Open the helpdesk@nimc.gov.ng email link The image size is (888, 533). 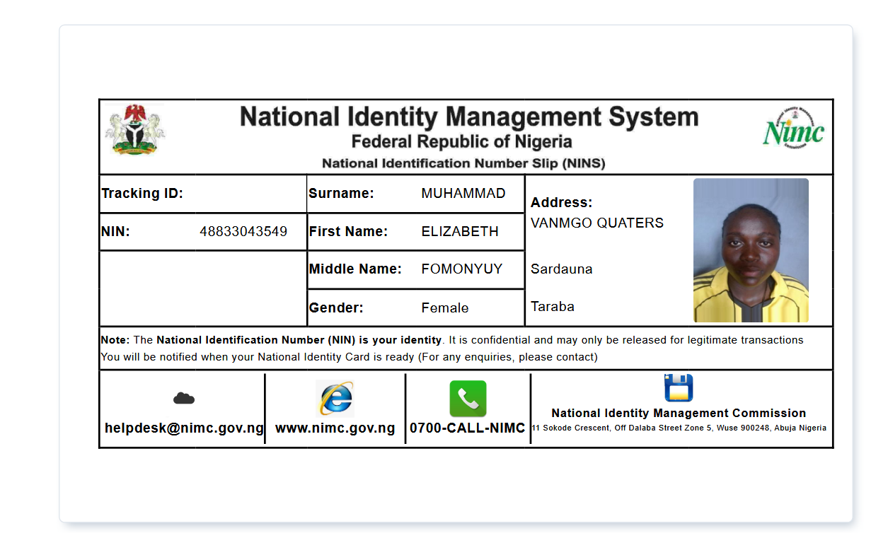184,428
